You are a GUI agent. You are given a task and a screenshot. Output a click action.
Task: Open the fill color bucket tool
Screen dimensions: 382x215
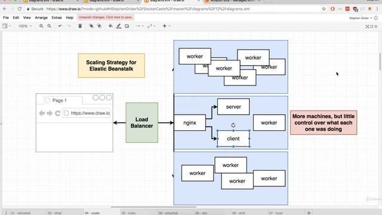pos(110,26)
